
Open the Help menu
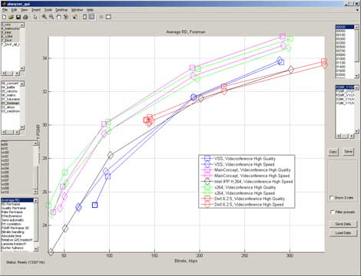coord(90,10)
